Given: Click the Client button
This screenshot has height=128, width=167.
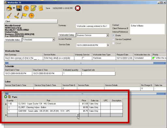Looking at the screenshot, I should coord(31,21).
